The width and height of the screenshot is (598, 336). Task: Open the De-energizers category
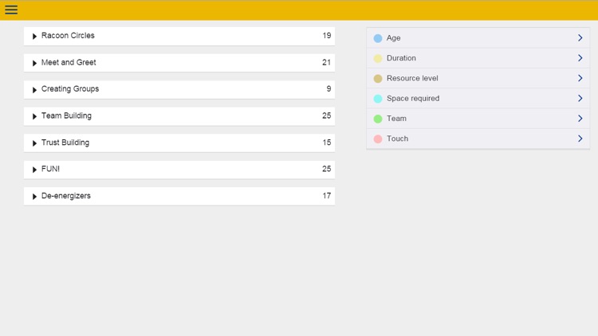[x=66, y=196]
